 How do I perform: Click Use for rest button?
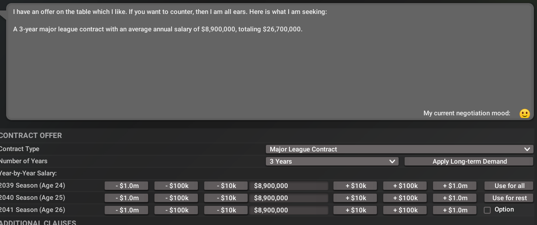(x=509, y=198)
